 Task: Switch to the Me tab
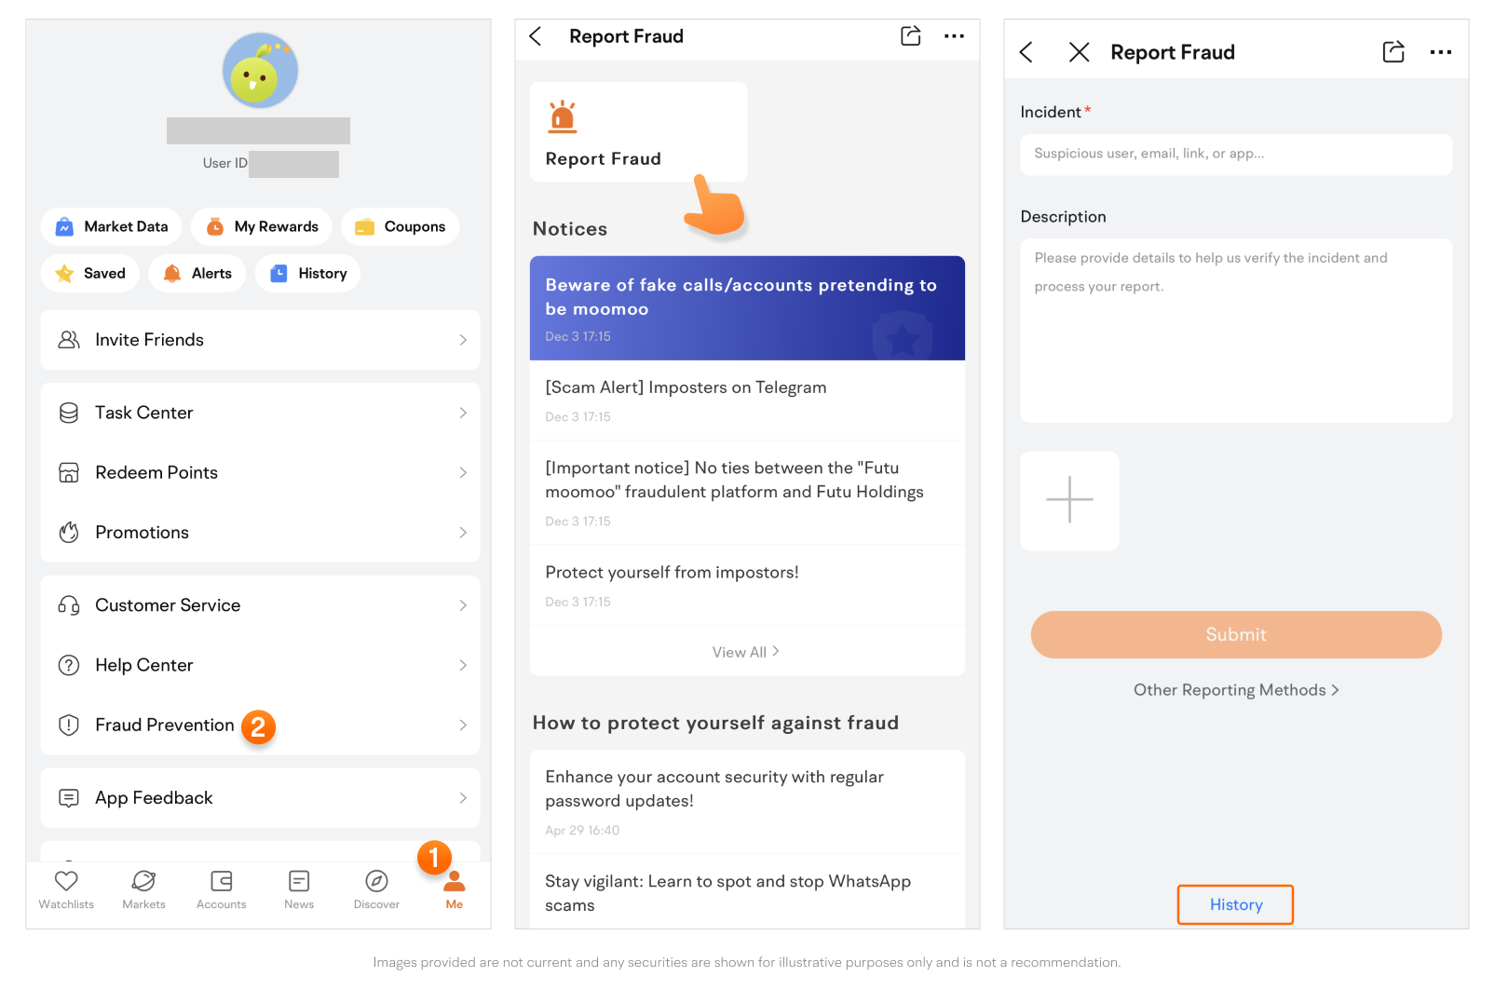pos(455,889)
